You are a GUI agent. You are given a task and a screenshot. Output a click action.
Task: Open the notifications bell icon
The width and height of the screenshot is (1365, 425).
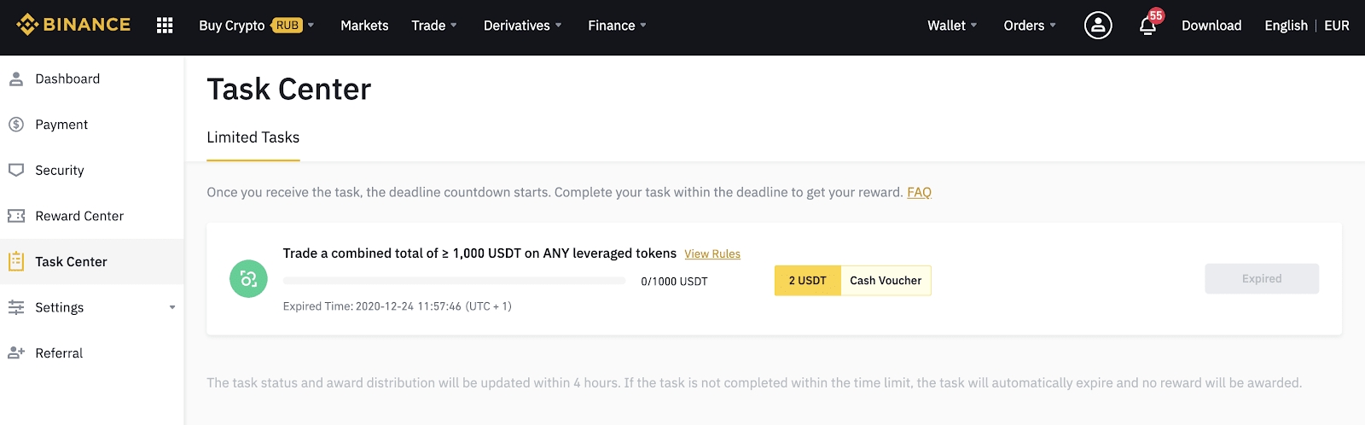tap(1147, 26)
